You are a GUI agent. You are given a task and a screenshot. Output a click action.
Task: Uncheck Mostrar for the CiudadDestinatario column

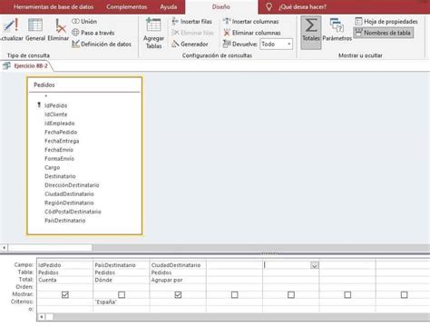(x=178, y=294)
